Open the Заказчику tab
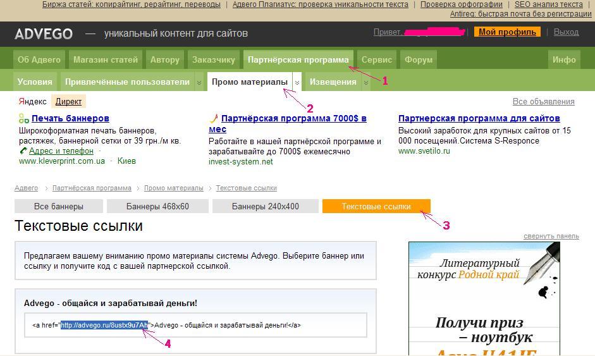Screen dimensions: 595x356 pos(214,59)
